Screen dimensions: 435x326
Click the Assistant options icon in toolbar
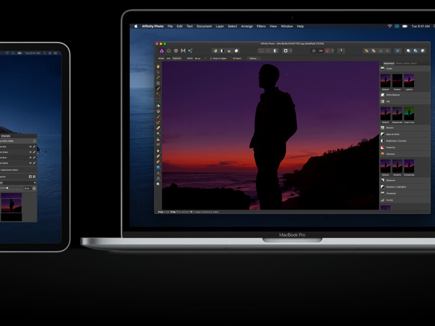[341, 51]
